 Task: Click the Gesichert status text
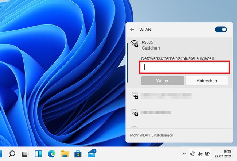151,48
